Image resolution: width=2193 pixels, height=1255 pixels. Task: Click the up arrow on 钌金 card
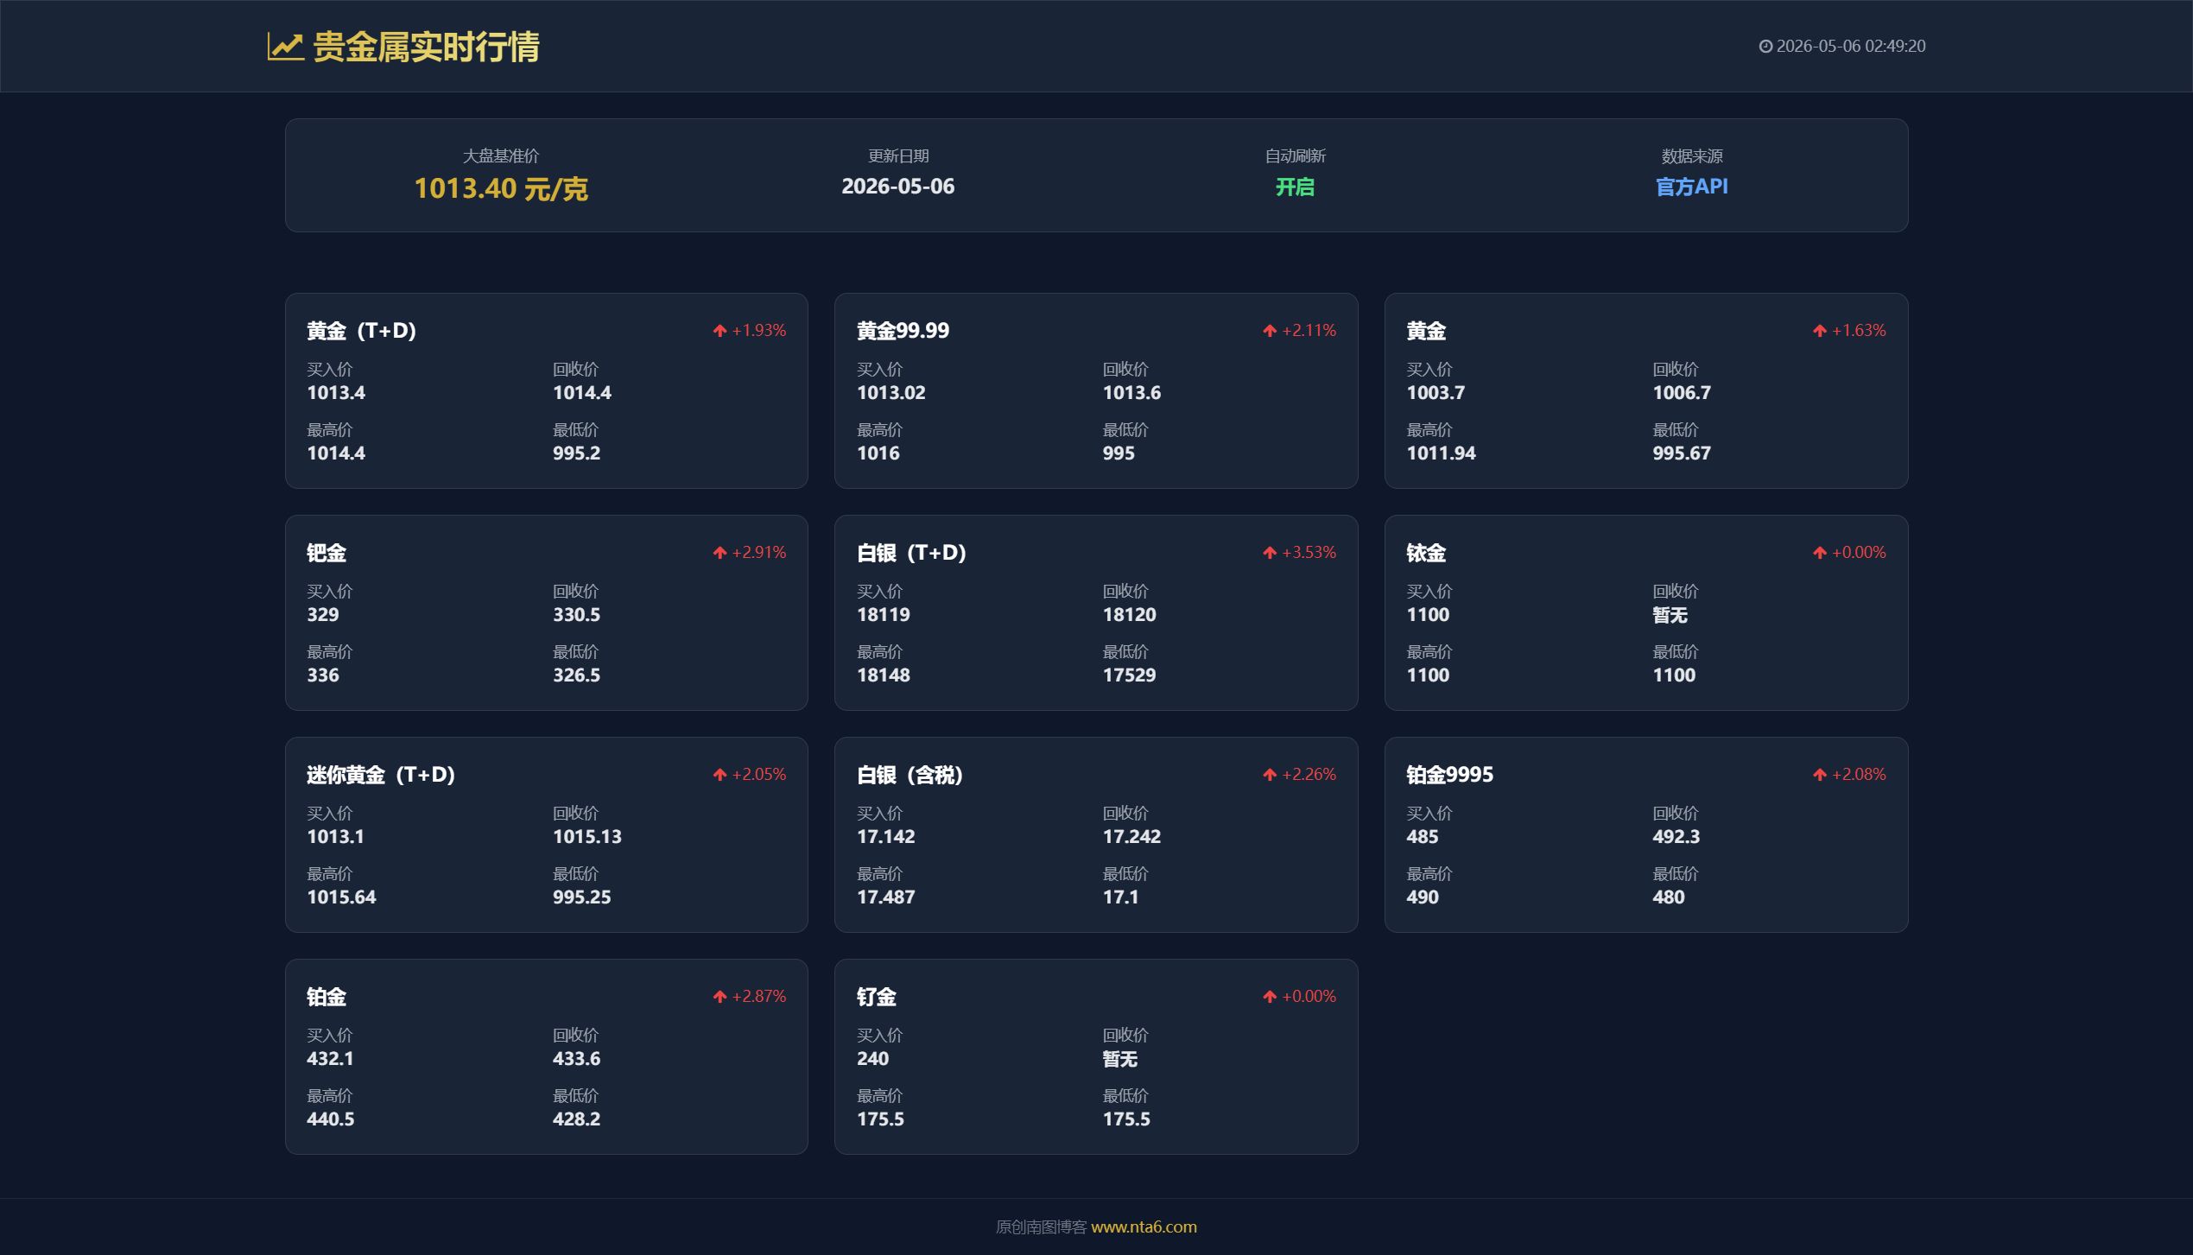pyautogui.click(x=1270, y=997)
